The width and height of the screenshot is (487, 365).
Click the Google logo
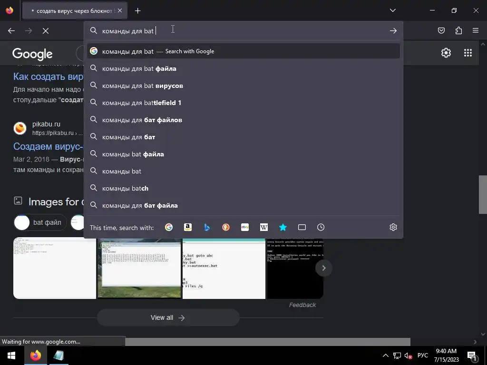tap(32, 54)
